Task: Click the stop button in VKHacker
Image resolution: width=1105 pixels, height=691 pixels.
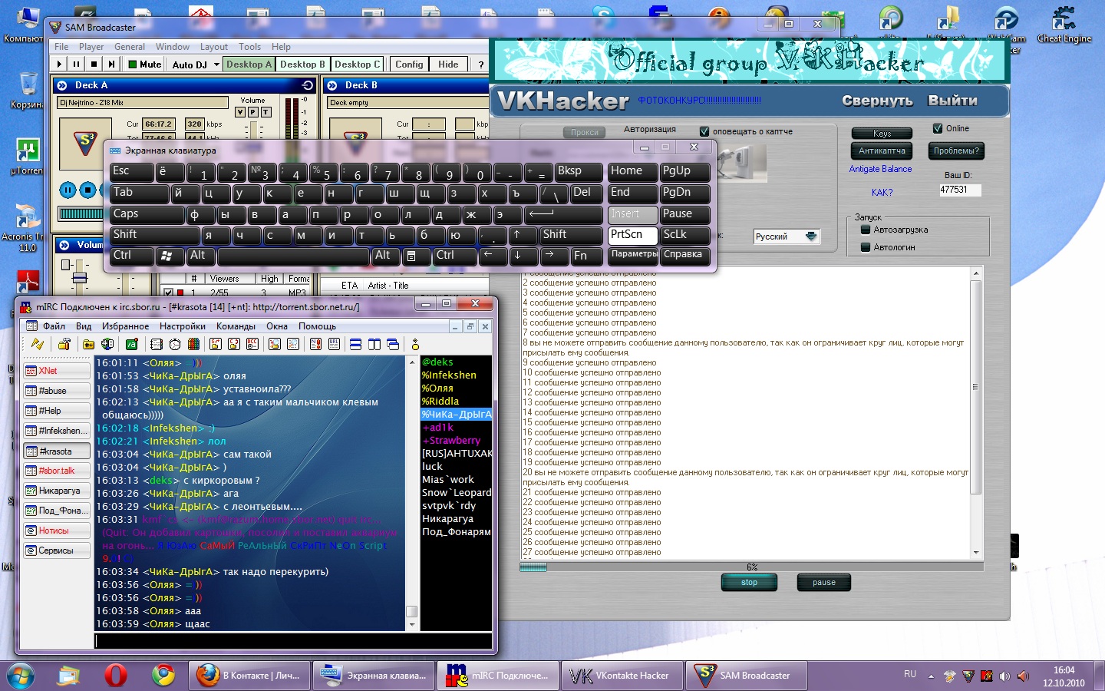Action: pos(750,583)
